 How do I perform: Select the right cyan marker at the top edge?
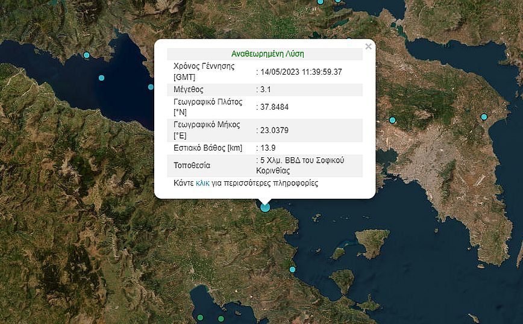coord(338,1)
